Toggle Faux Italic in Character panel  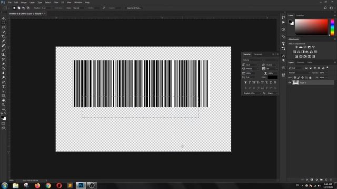(x=250, y=82)
